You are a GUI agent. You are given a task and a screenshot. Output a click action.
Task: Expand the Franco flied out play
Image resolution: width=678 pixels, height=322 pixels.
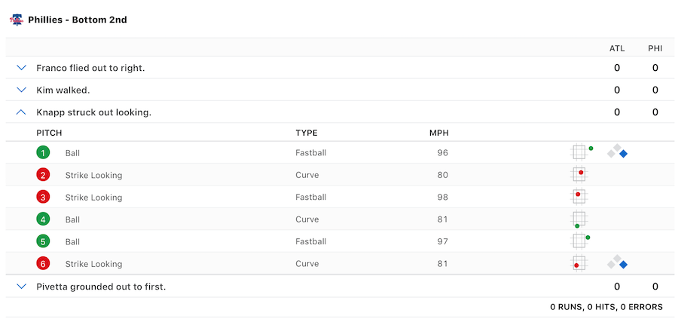[x=21, y=68]
